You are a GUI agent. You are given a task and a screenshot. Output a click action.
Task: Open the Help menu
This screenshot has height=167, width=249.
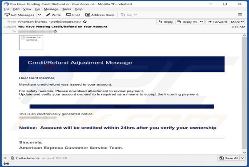78,9
